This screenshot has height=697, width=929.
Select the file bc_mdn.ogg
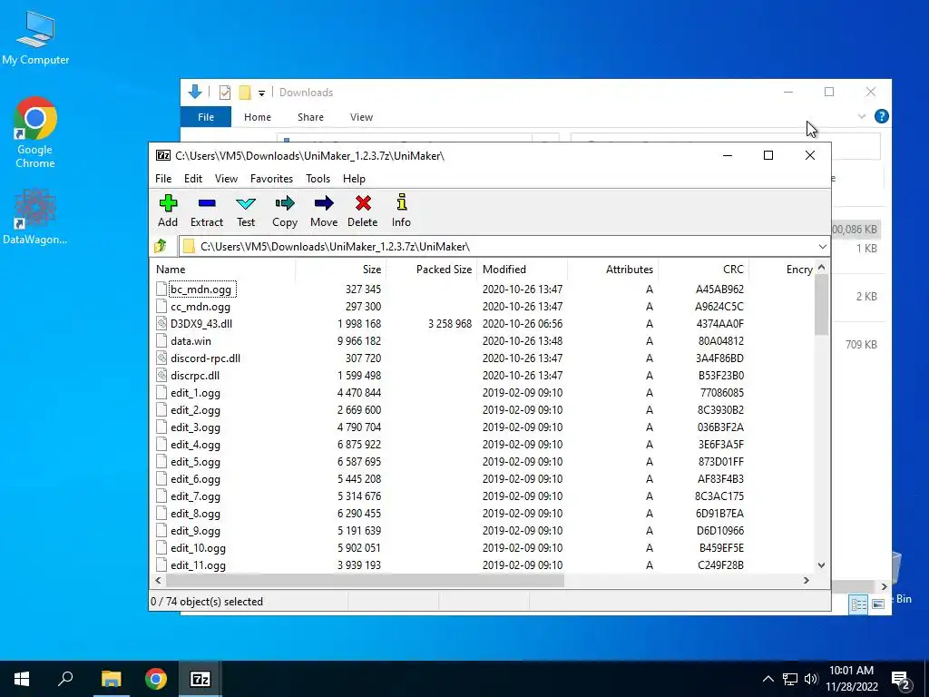(200, 290)
